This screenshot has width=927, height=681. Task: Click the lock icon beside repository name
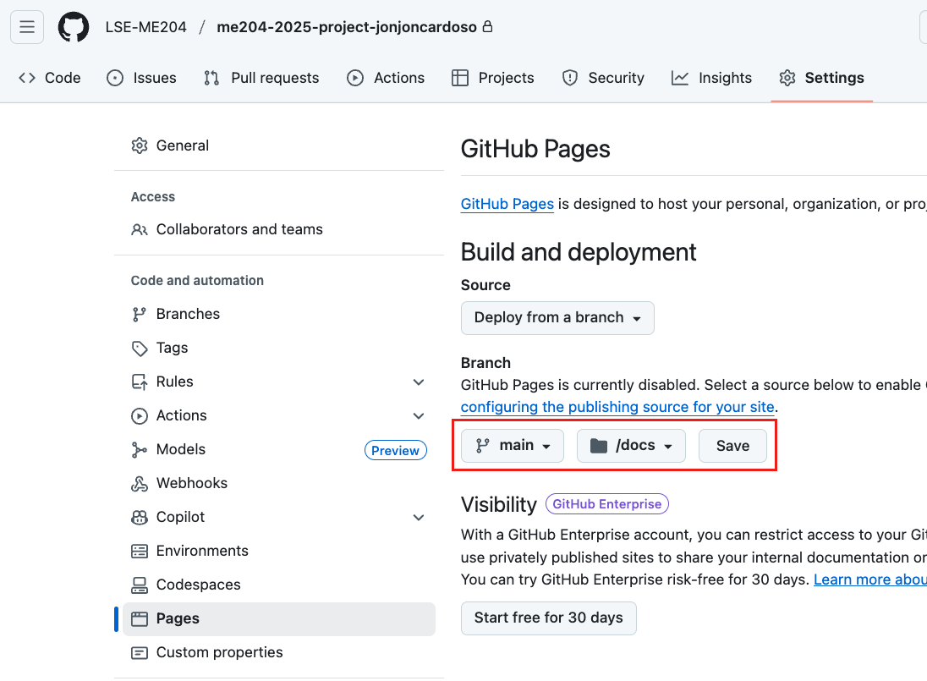pyautogui.click(x=487, y=26)
